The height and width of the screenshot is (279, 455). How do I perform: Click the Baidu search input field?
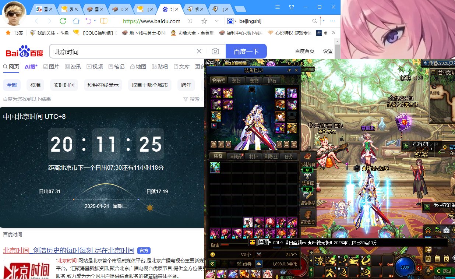click(x=124, y=52)
